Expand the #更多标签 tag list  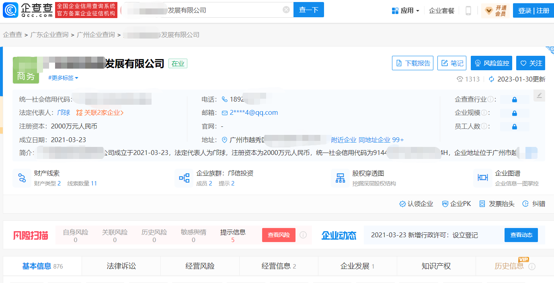63,78
